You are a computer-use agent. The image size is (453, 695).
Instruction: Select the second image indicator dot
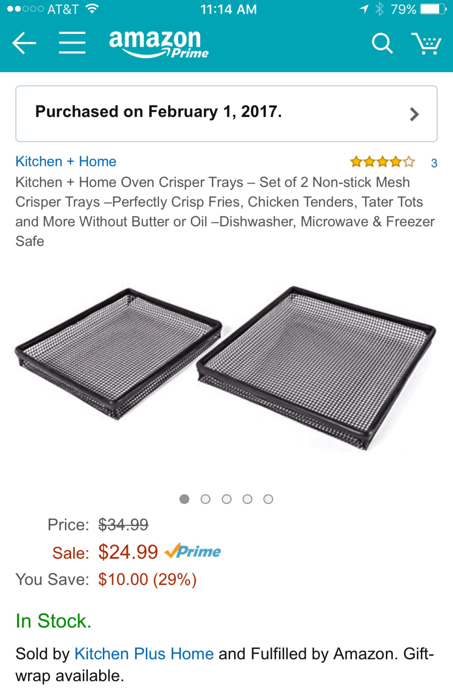(206, 499)
